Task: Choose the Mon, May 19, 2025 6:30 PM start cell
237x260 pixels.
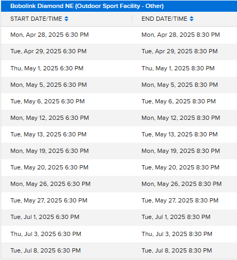Action: point(50,151)
